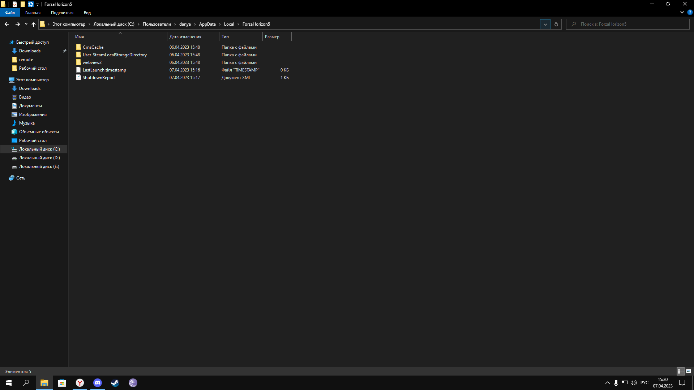
Task: Open pinned Downloads under Быстрый доступ
Action: [30, 51]
